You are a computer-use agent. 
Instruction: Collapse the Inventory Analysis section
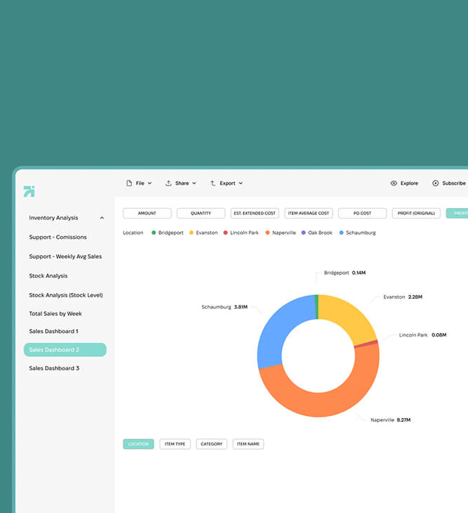(102, 218)
